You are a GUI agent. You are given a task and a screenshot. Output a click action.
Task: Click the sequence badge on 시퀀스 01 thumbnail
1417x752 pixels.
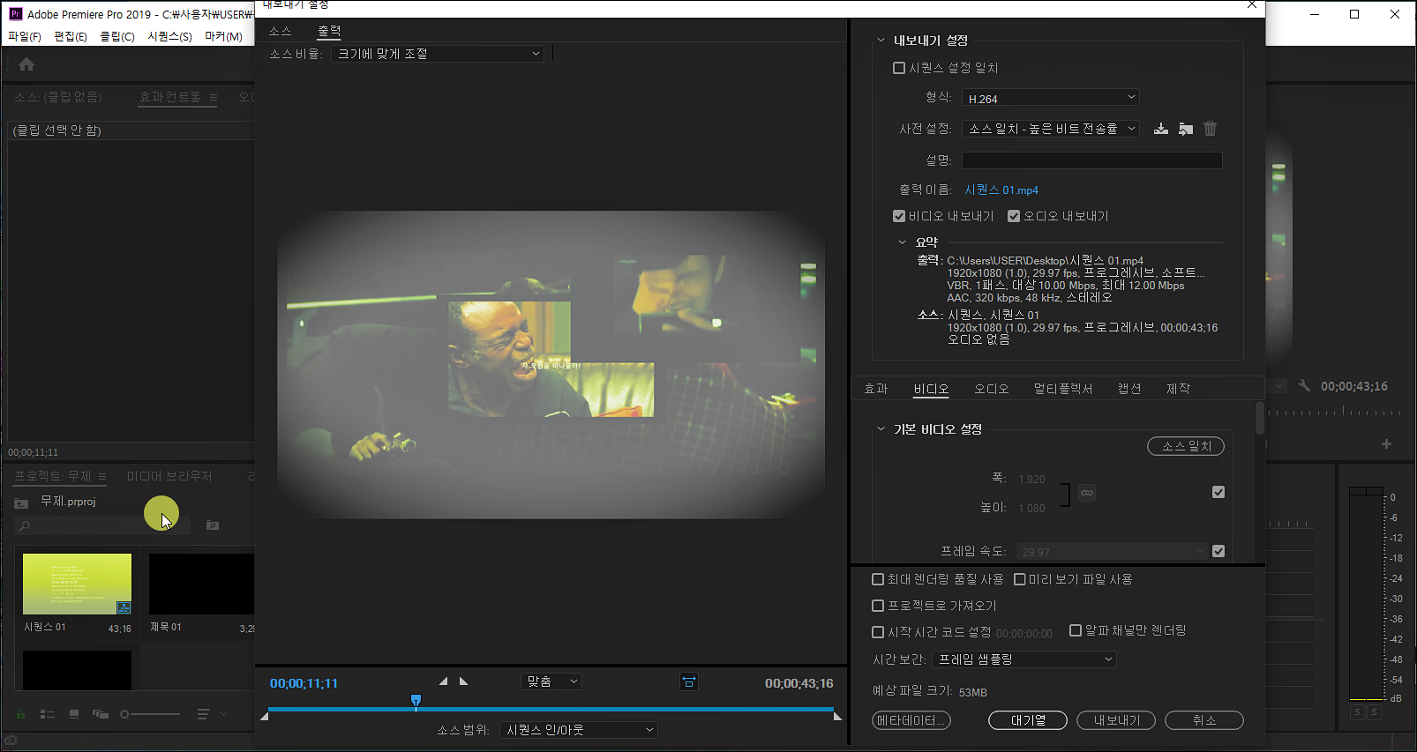pos(124,607)
